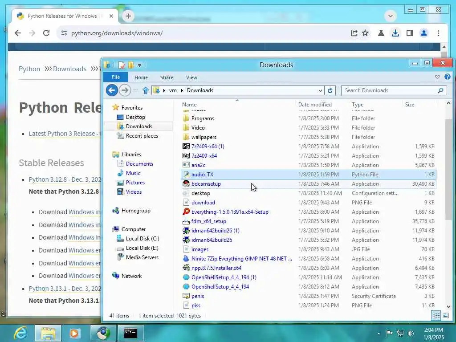Image resolution: width=456 pixels, height=342 pixels.
Task: Open Chrome tab search dropdown
Action: pos(391,16)
